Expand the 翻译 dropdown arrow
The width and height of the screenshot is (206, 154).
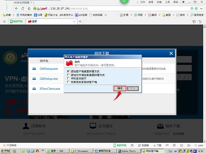point(159,15)
